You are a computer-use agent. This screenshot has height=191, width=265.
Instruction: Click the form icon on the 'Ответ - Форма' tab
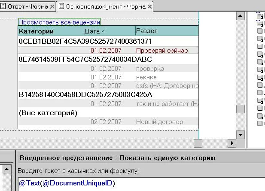pos(4,6)
